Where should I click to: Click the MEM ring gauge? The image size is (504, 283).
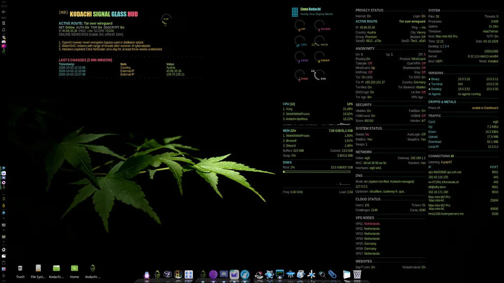[x=319, y=41]
